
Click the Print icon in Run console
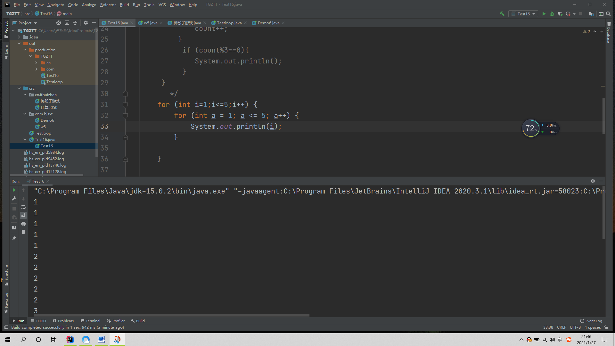pos(23,224)
